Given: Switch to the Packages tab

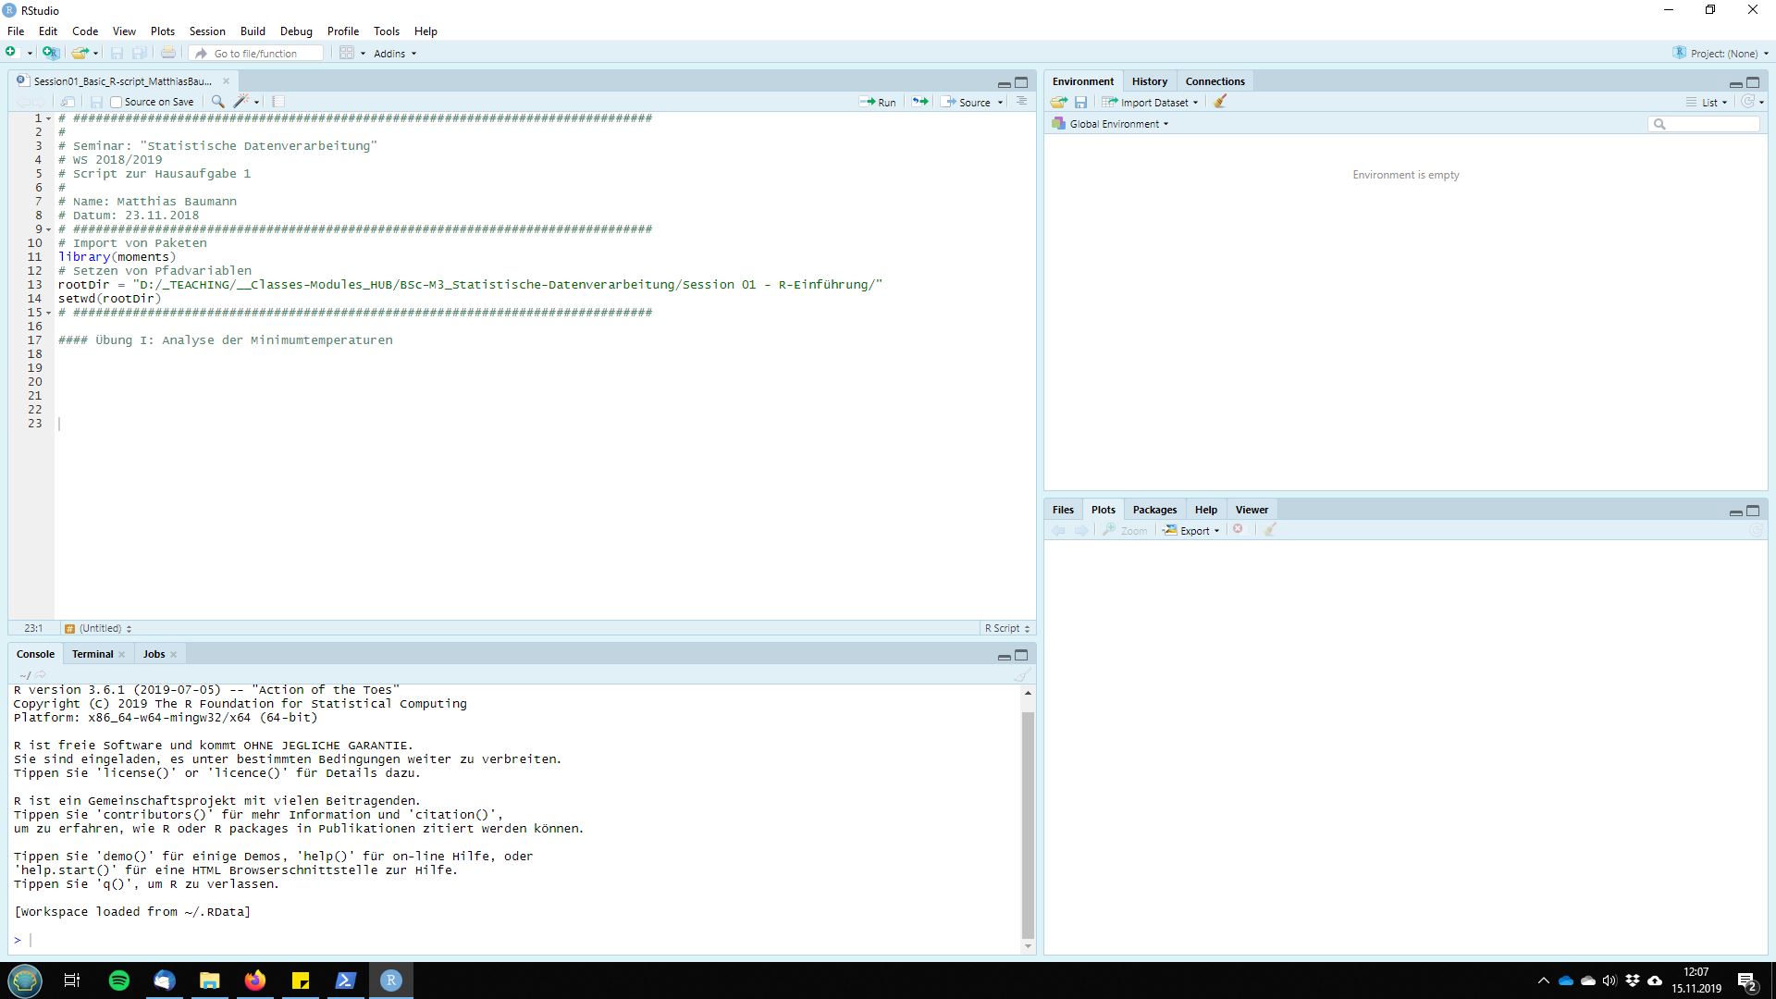Looking at the screenshot, I should [1154, 510].
